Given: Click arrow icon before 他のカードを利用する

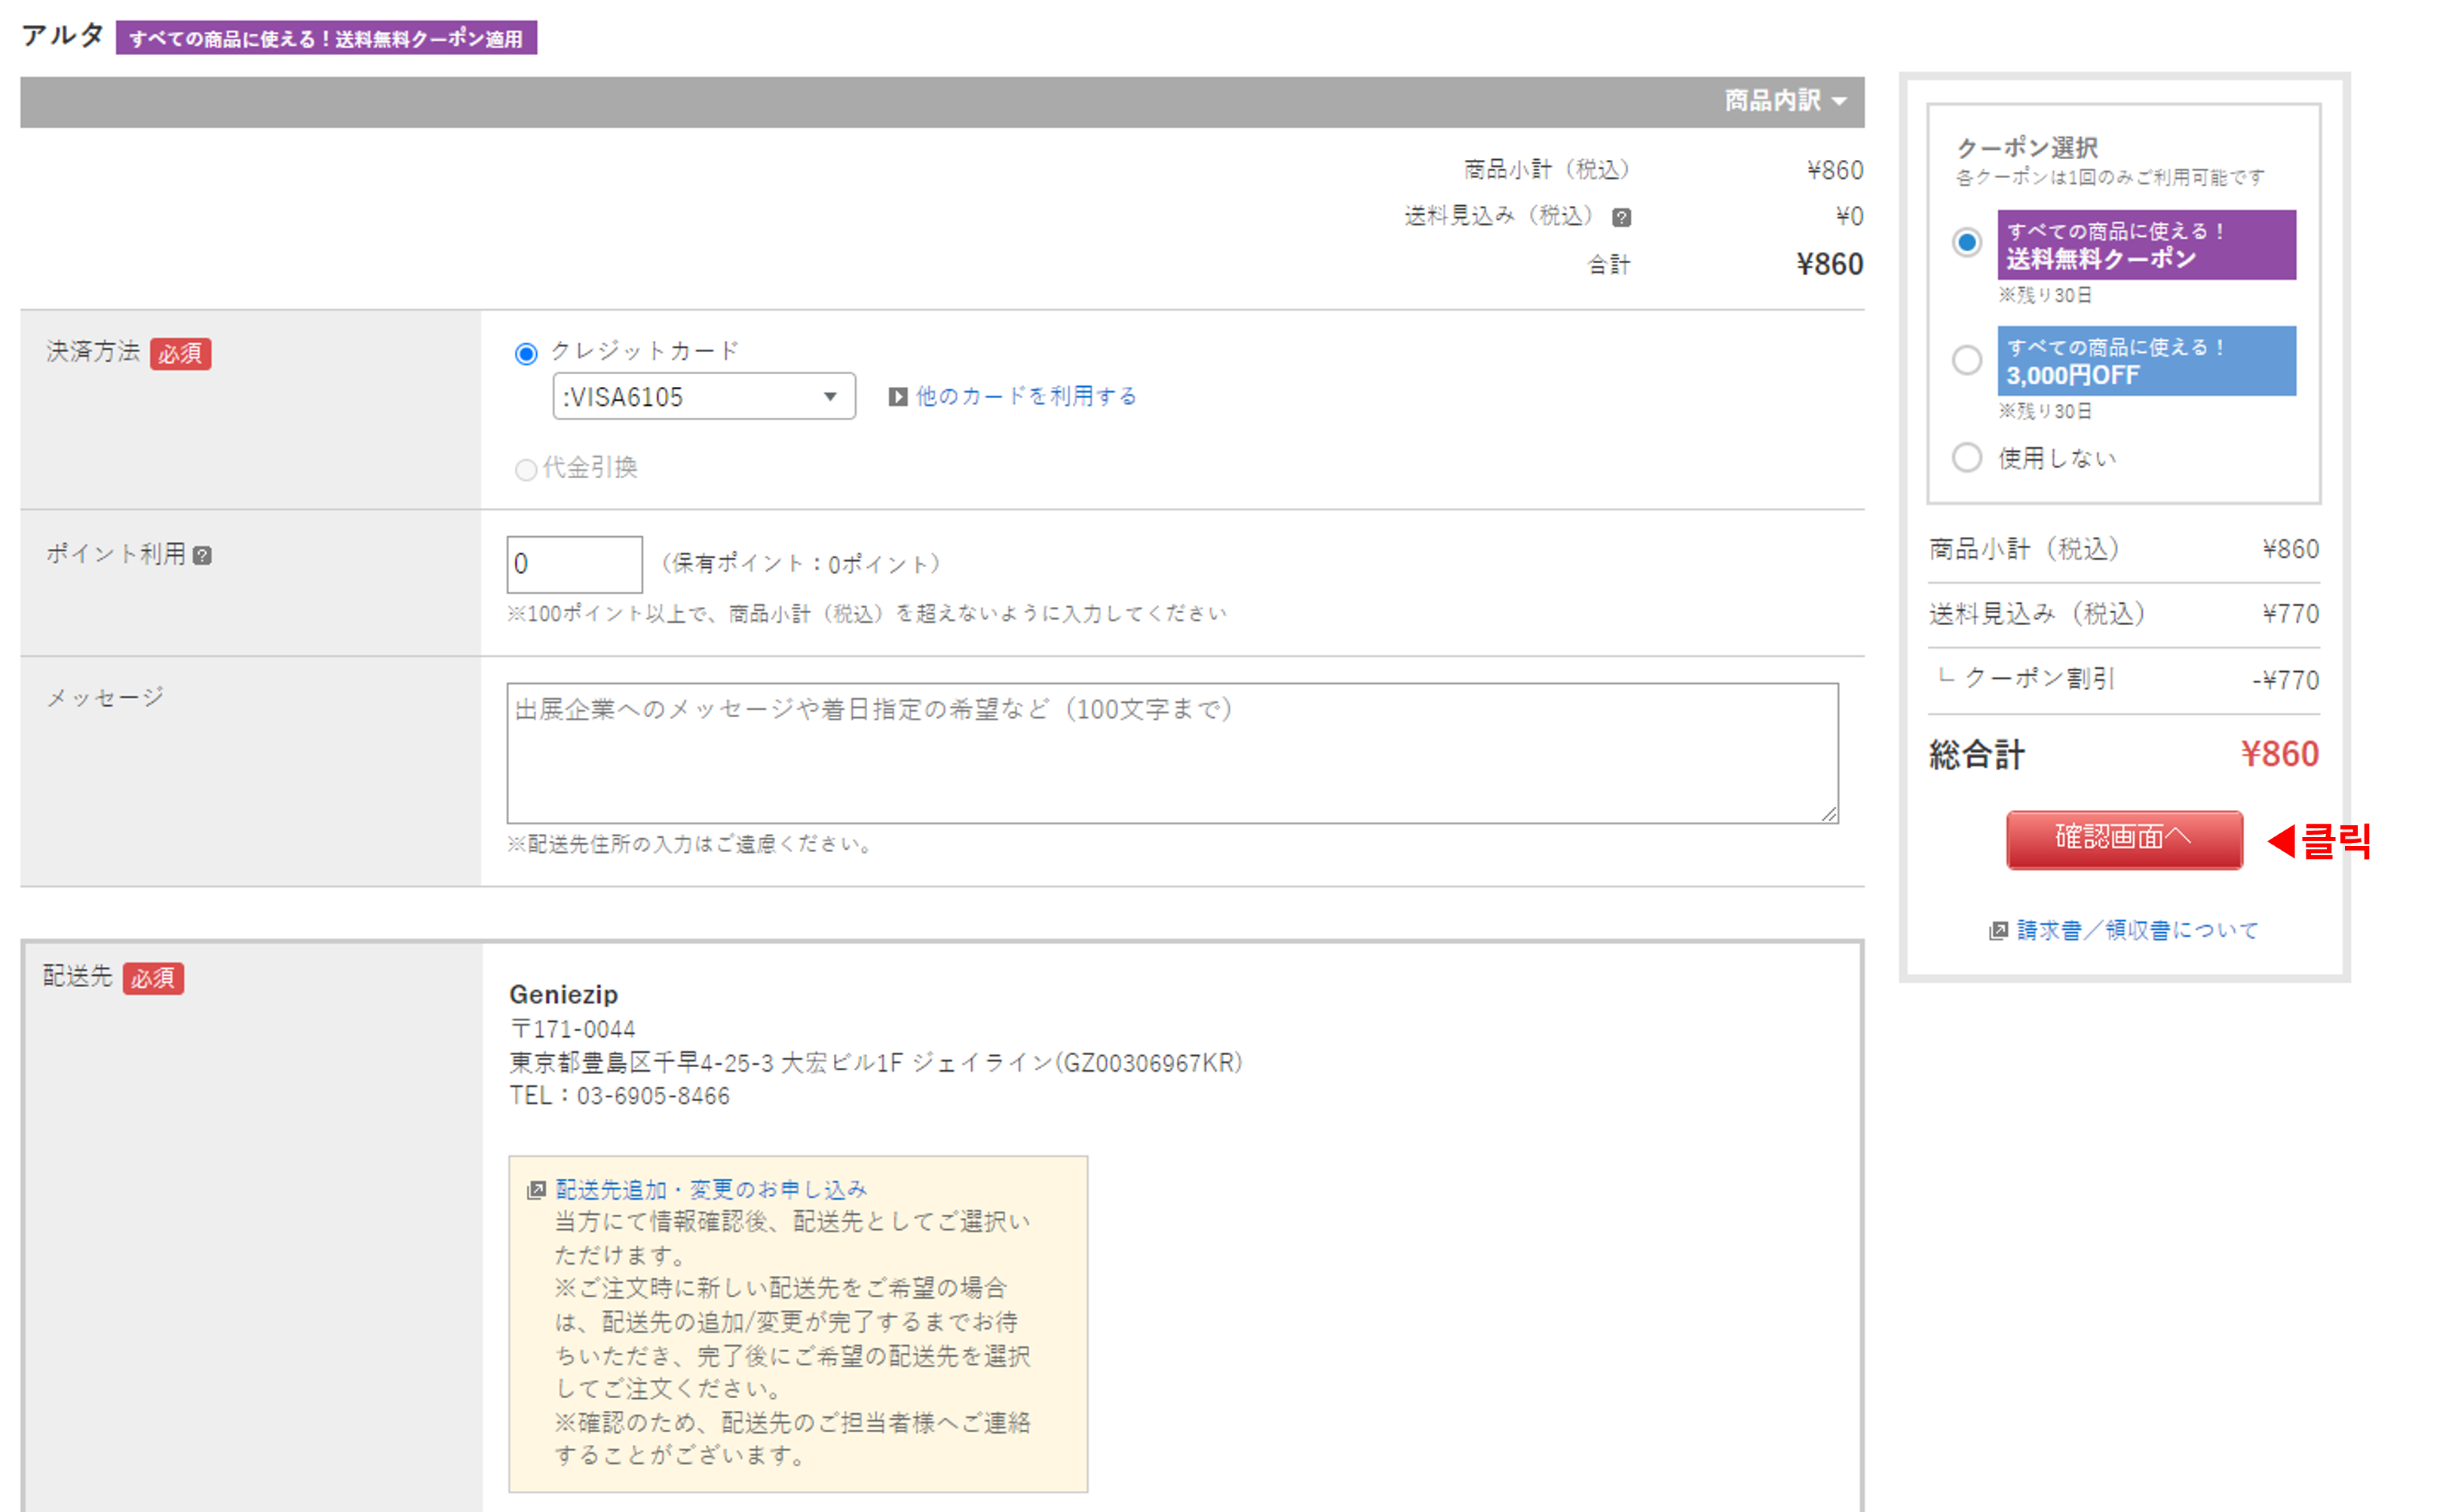Looking at the screenshot, I should point(897,397).
